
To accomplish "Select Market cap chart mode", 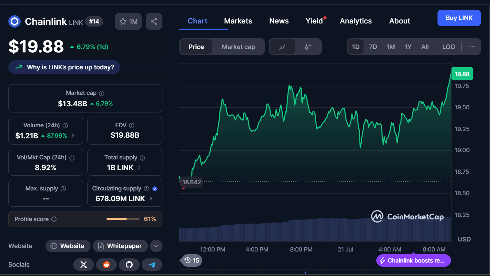I will [238, 47].
